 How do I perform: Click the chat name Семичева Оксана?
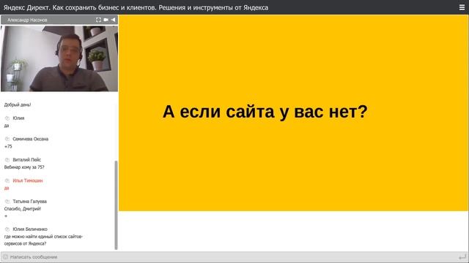[31, 139]
